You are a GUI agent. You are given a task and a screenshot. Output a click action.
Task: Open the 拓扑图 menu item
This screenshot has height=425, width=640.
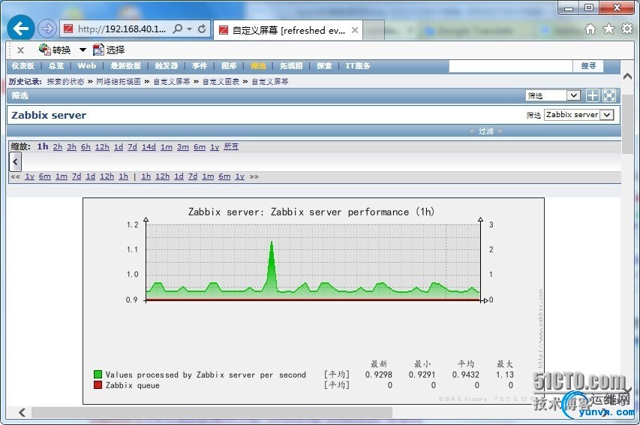pyautogui.click(x=291, y=66)
